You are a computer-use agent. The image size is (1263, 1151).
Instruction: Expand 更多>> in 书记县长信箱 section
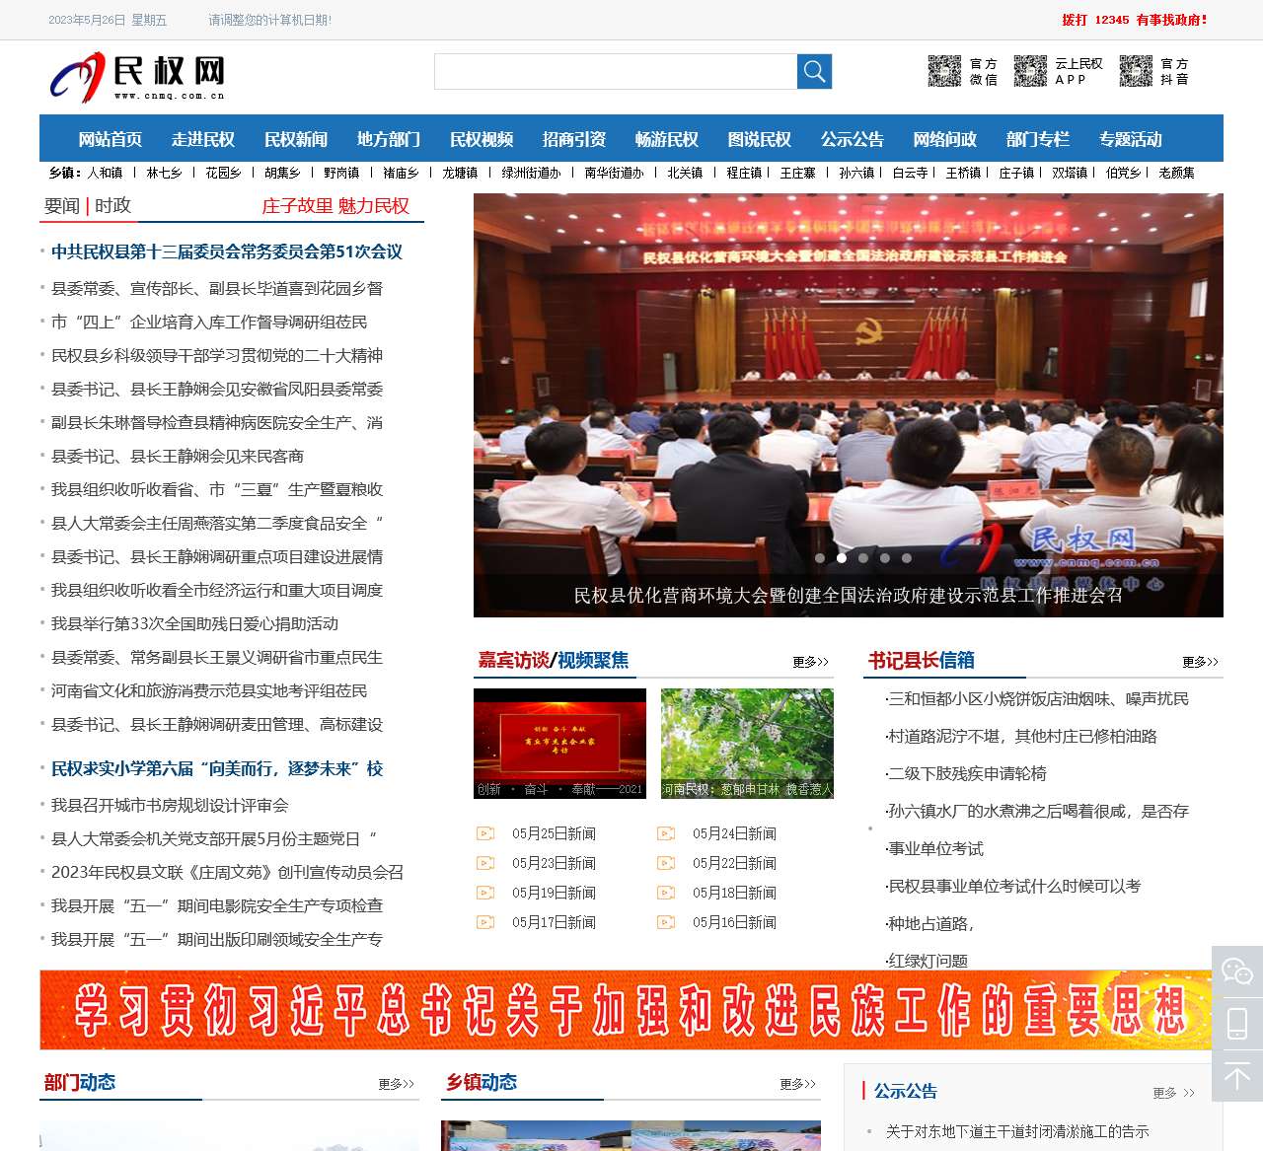(x=1201, y=662)
